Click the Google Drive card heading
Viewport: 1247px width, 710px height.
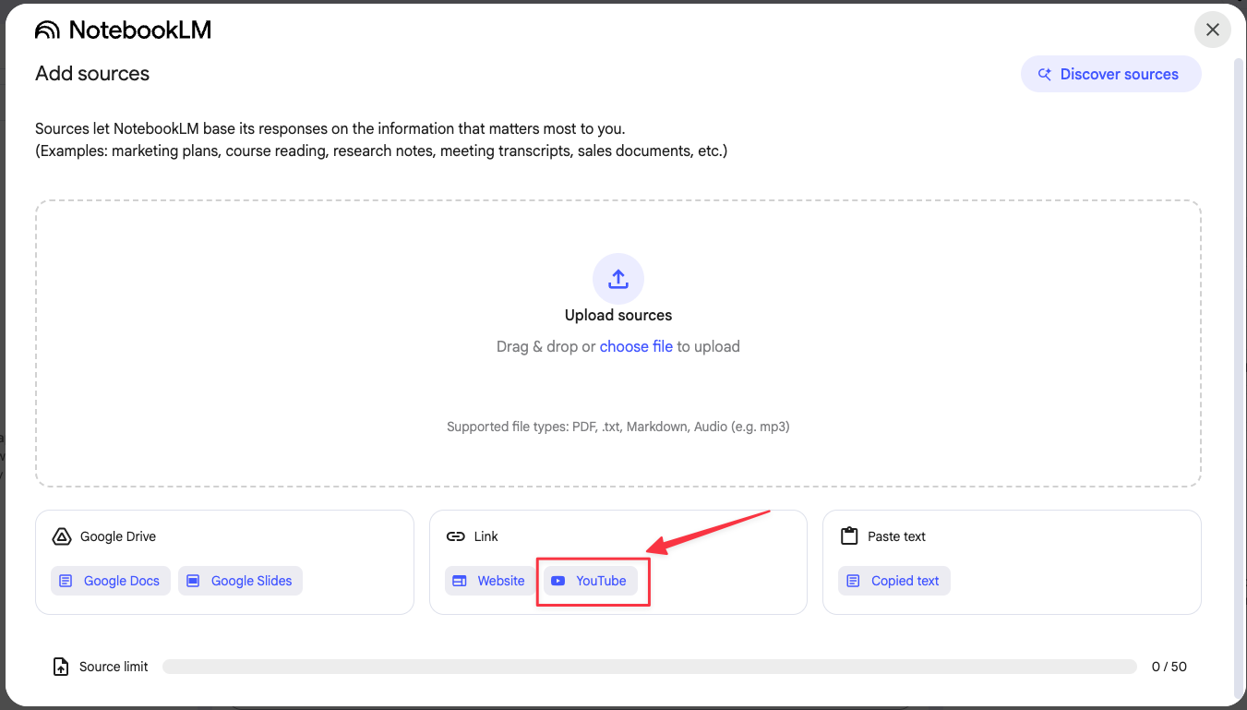(118, 536)
